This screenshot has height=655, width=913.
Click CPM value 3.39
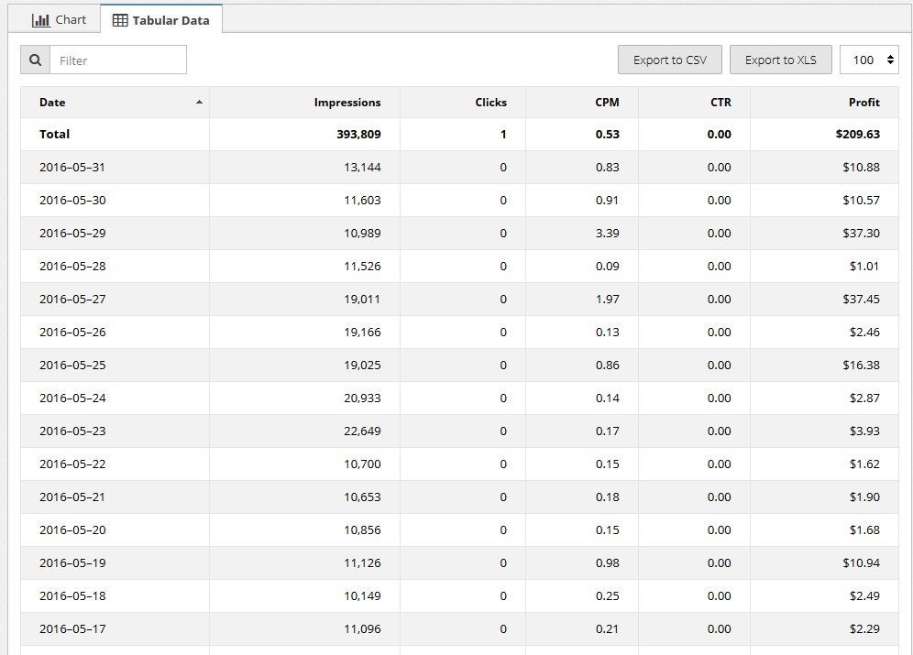[608, 234]
